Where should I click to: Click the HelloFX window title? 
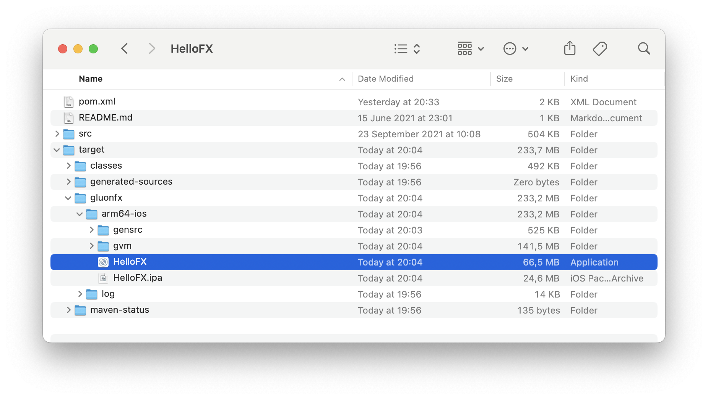click(192, 48)
